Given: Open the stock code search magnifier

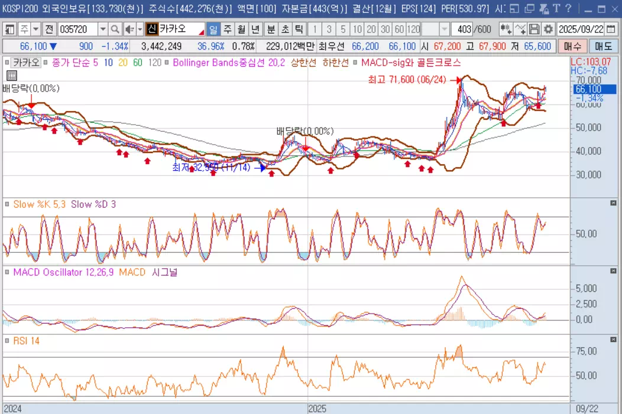Looking at the screenshot, I should point(115,30).
